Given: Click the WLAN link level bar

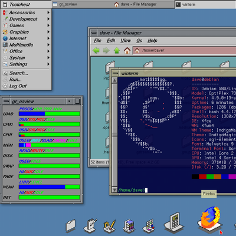Looking at the screenshot, I should click(50, 187).
